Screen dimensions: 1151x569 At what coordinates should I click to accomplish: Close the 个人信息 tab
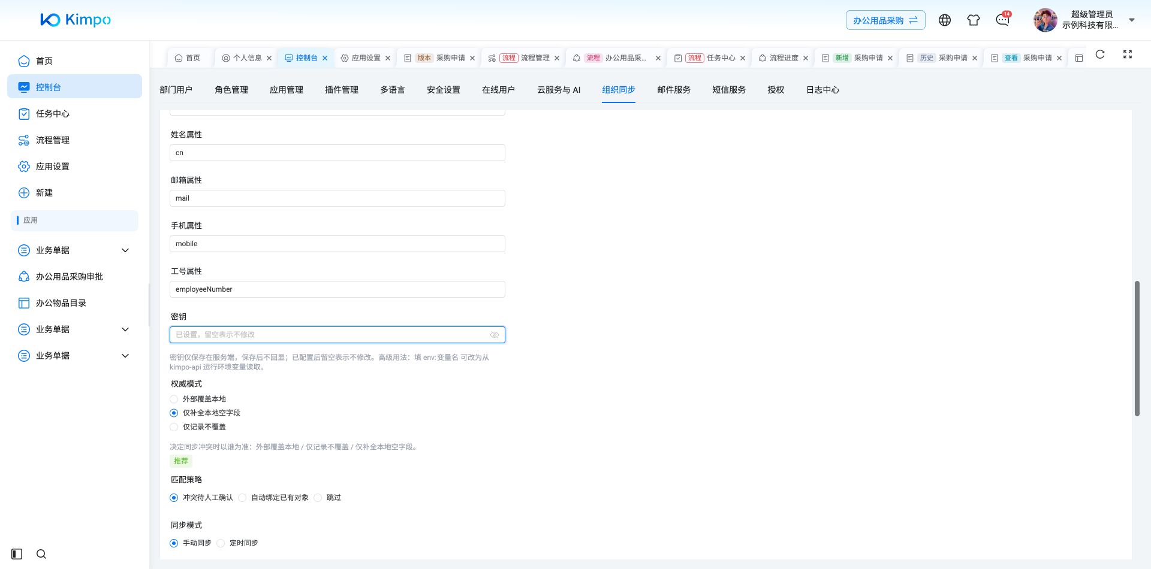coord(269,58)
